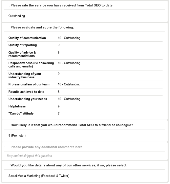This screenshot has width=170, height=184.
Task: Select the 'Quality of communication' row label
Action: 27,38
